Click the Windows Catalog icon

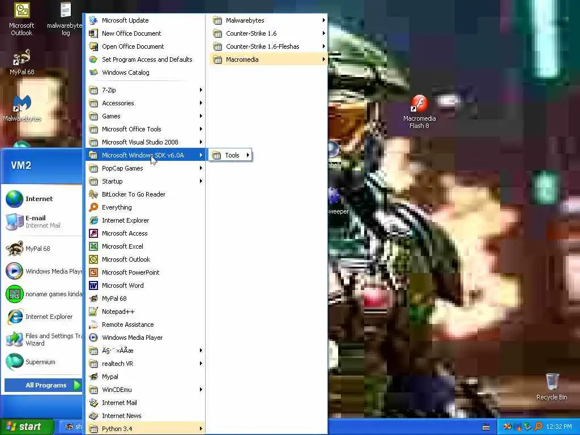(x=93, y=72)
